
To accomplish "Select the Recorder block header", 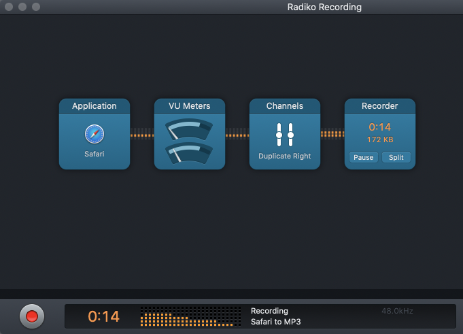I will (x=380, y=106).
